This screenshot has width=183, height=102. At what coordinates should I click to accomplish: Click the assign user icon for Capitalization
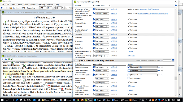point(94,20)
